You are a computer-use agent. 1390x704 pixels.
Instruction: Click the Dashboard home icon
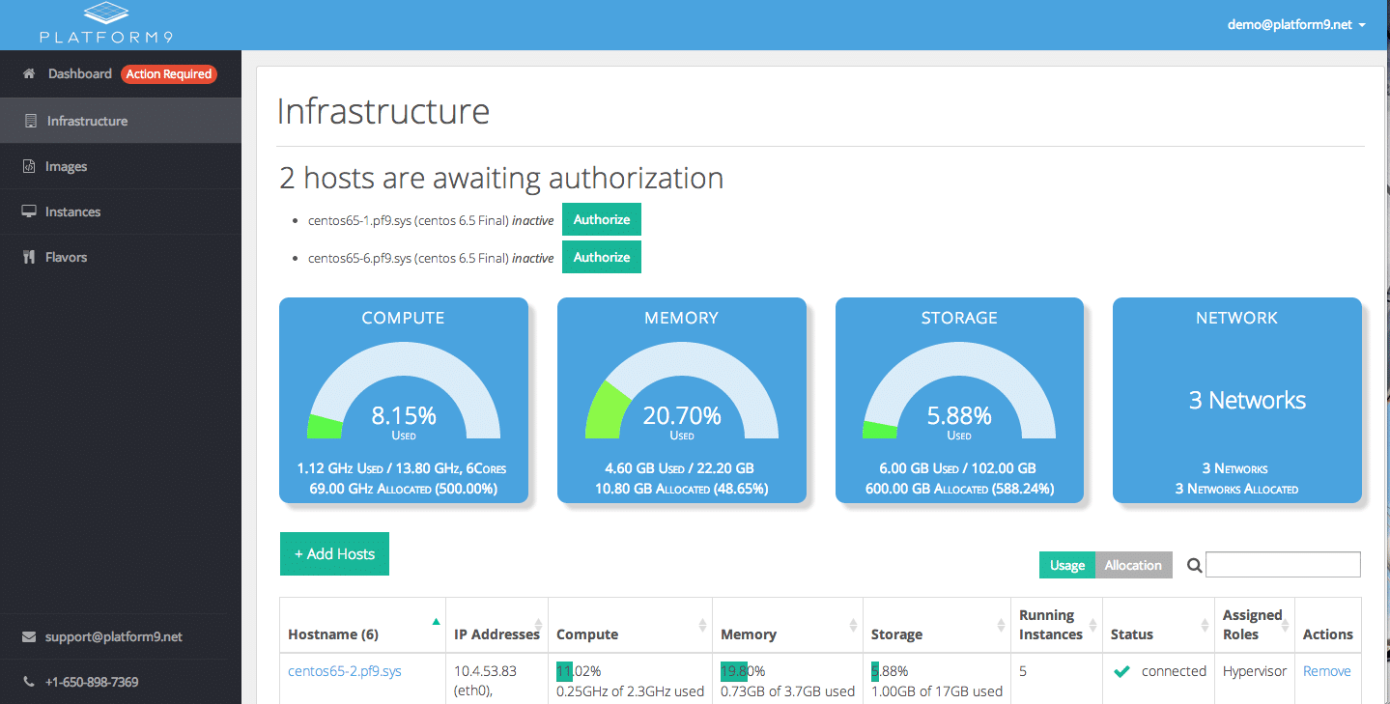point(29,73)
